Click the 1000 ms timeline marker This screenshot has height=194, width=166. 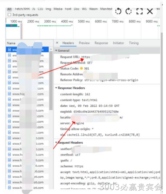pyautogui.click(x=16, y=21)
